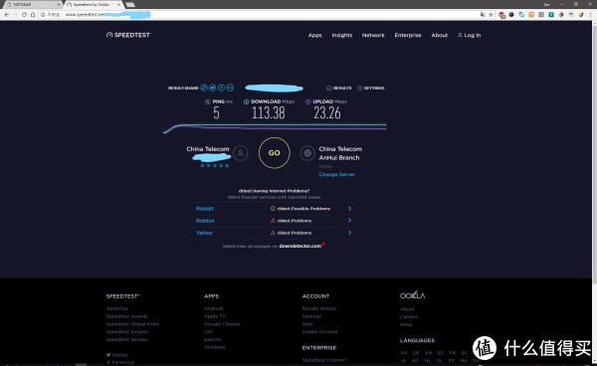Click the teal S extension icon
597x366 pixels.
551,15
